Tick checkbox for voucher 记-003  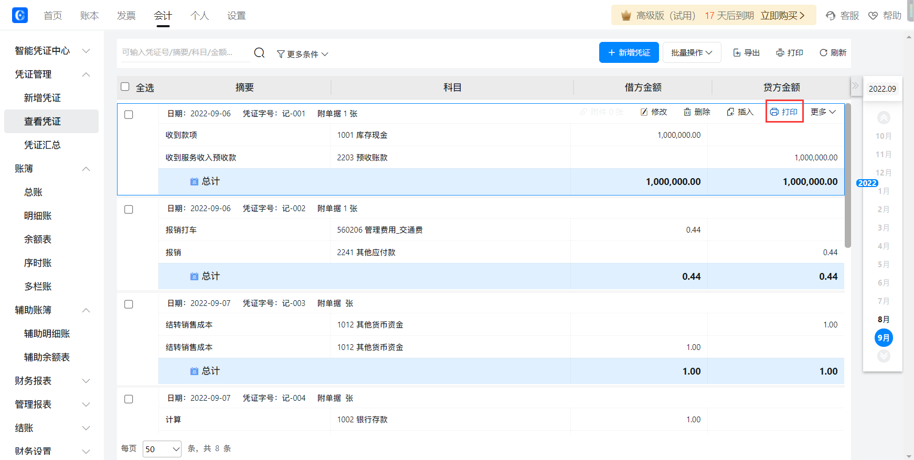(x=129, y=304)
